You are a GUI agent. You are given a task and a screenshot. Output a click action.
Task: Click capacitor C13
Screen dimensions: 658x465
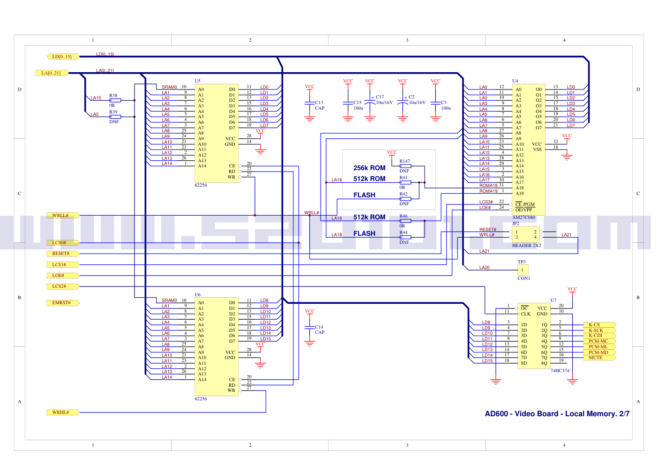click(x=309, y=103)
